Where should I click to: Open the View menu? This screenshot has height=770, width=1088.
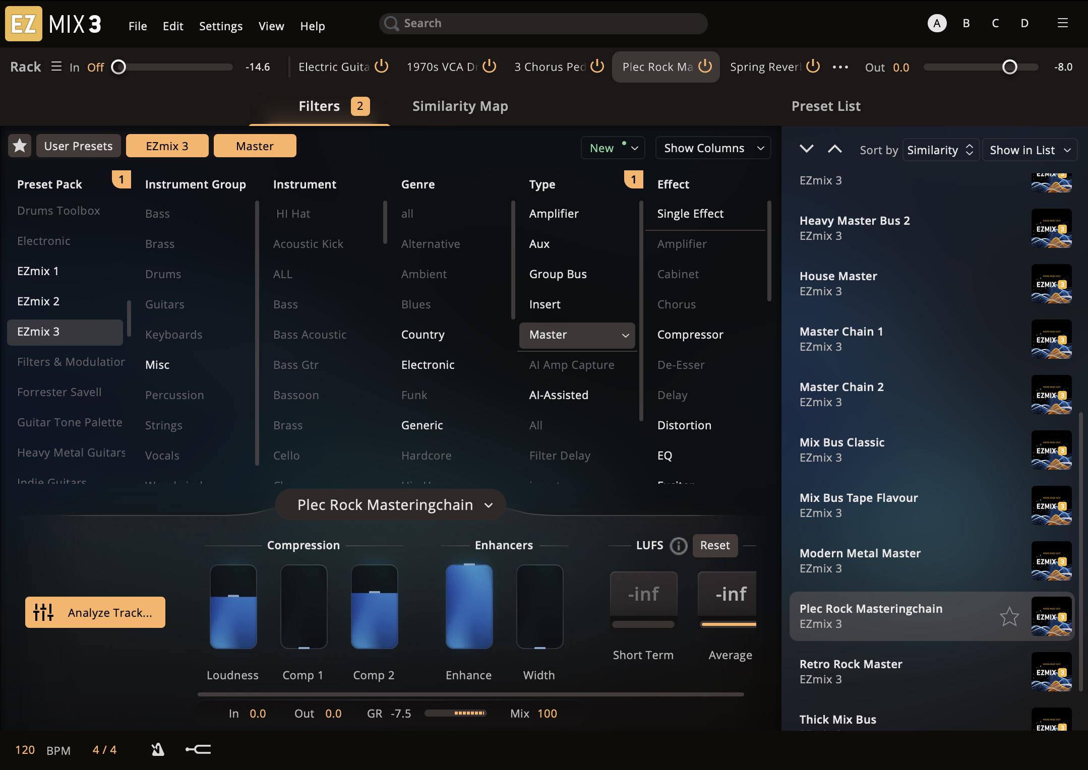[x=271, y=26]
